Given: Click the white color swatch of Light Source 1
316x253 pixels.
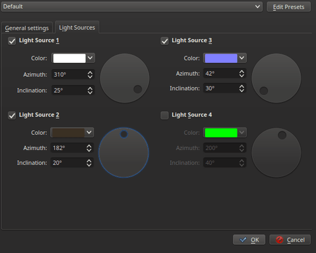Looking at the screenshot, I should click(70, 58).
